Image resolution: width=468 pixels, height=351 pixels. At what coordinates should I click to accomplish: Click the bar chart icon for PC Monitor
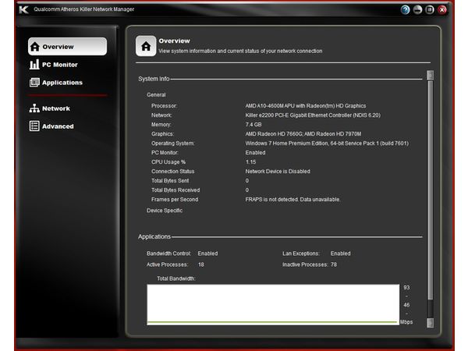(x=34, y=64)
